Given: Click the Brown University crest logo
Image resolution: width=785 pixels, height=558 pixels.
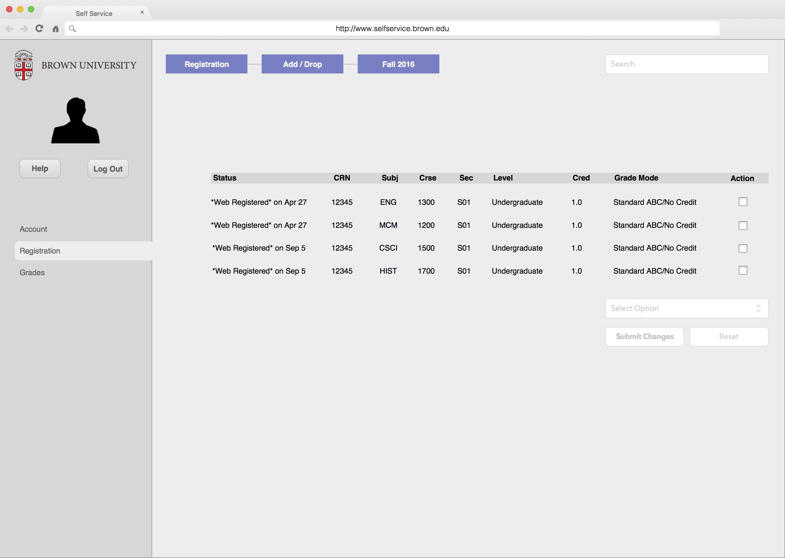Looking at the screenshot, I should pyautogui.click(x=24, y=65).
